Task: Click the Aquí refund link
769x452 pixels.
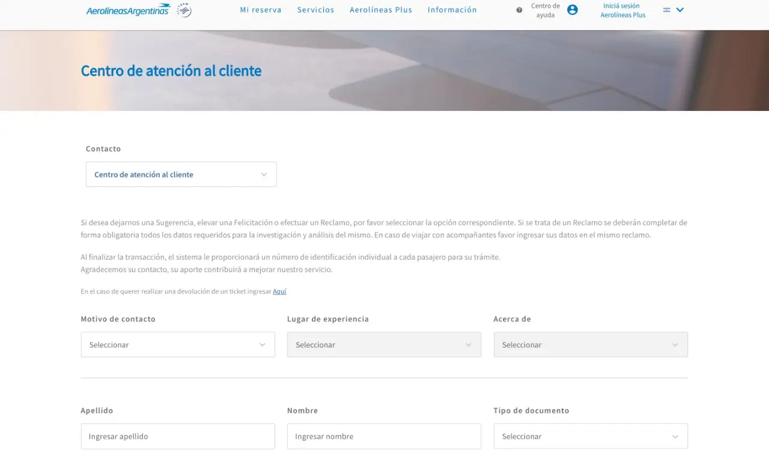Action: coord(279,291)
